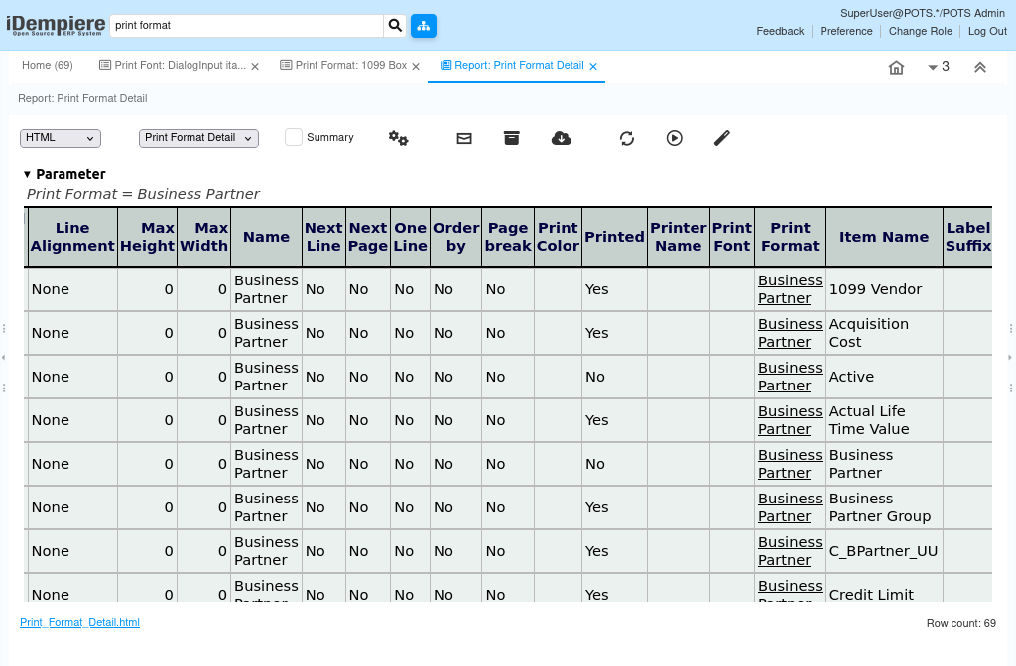Image resolution: width=1016 pixels, height=666 pixels.
Task: Click the 'Row count: 69' status text
Action: [960, 624]
